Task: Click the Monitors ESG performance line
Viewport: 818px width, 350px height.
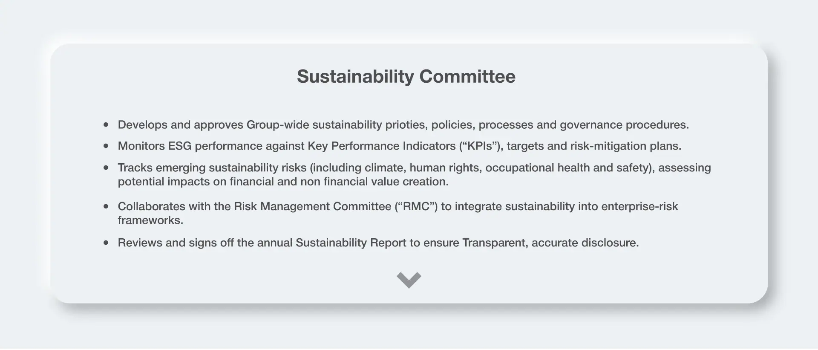Action: 399,146
